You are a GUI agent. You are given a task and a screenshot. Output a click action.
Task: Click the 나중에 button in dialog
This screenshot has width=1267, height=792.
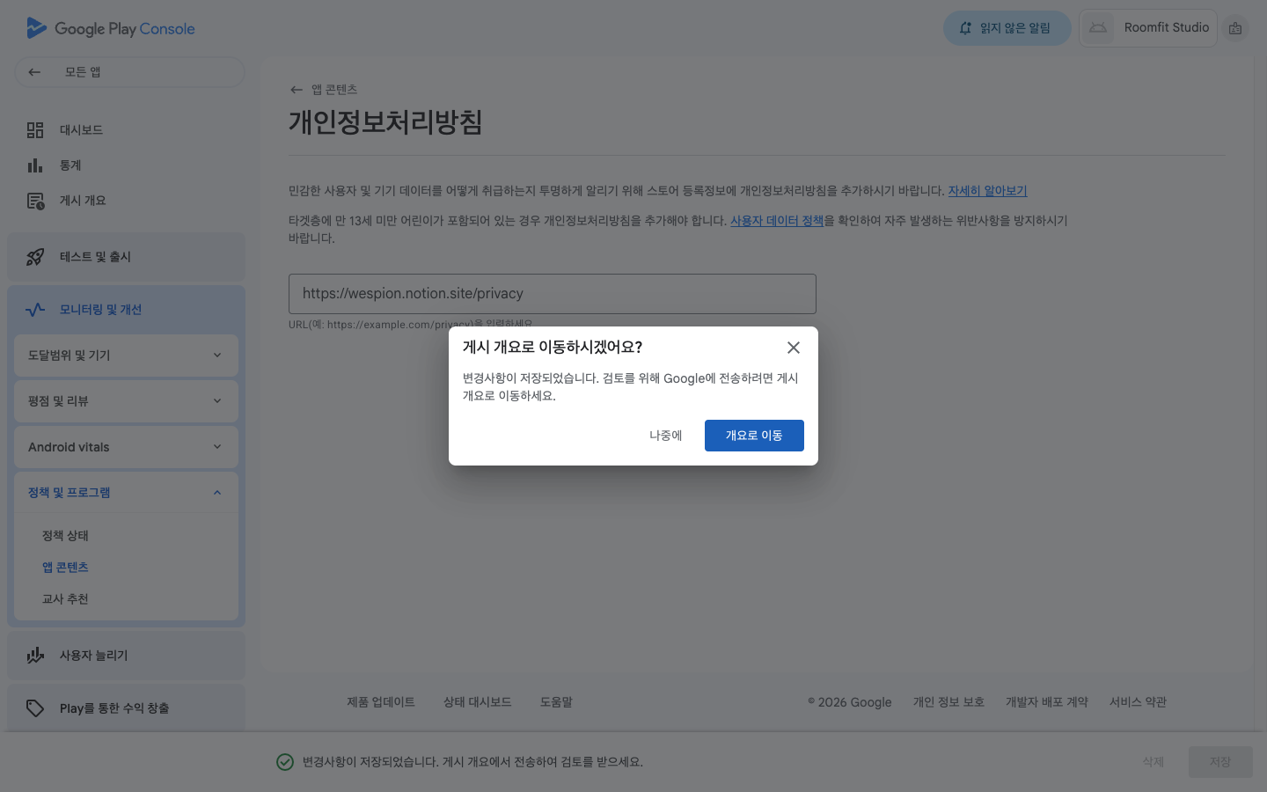click(665, 436)
